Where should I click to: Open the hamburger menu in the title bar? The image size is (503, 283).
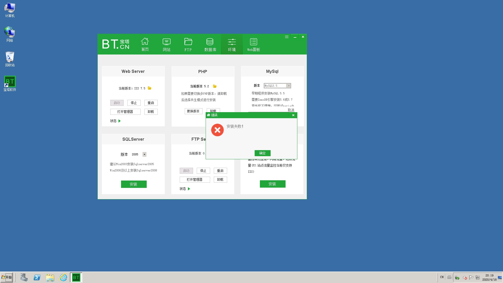tap(287, 37)
